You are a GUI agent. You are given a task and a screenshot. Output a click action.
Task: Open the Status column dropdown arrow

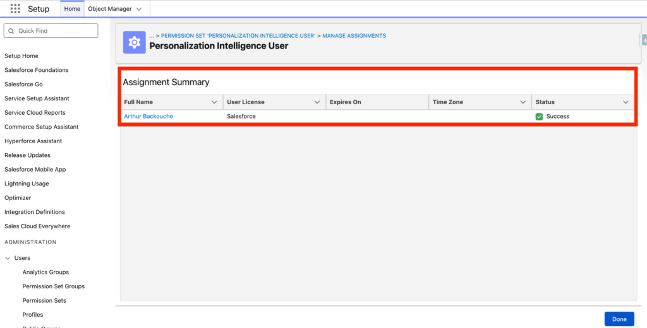click(x=626, y=102)
